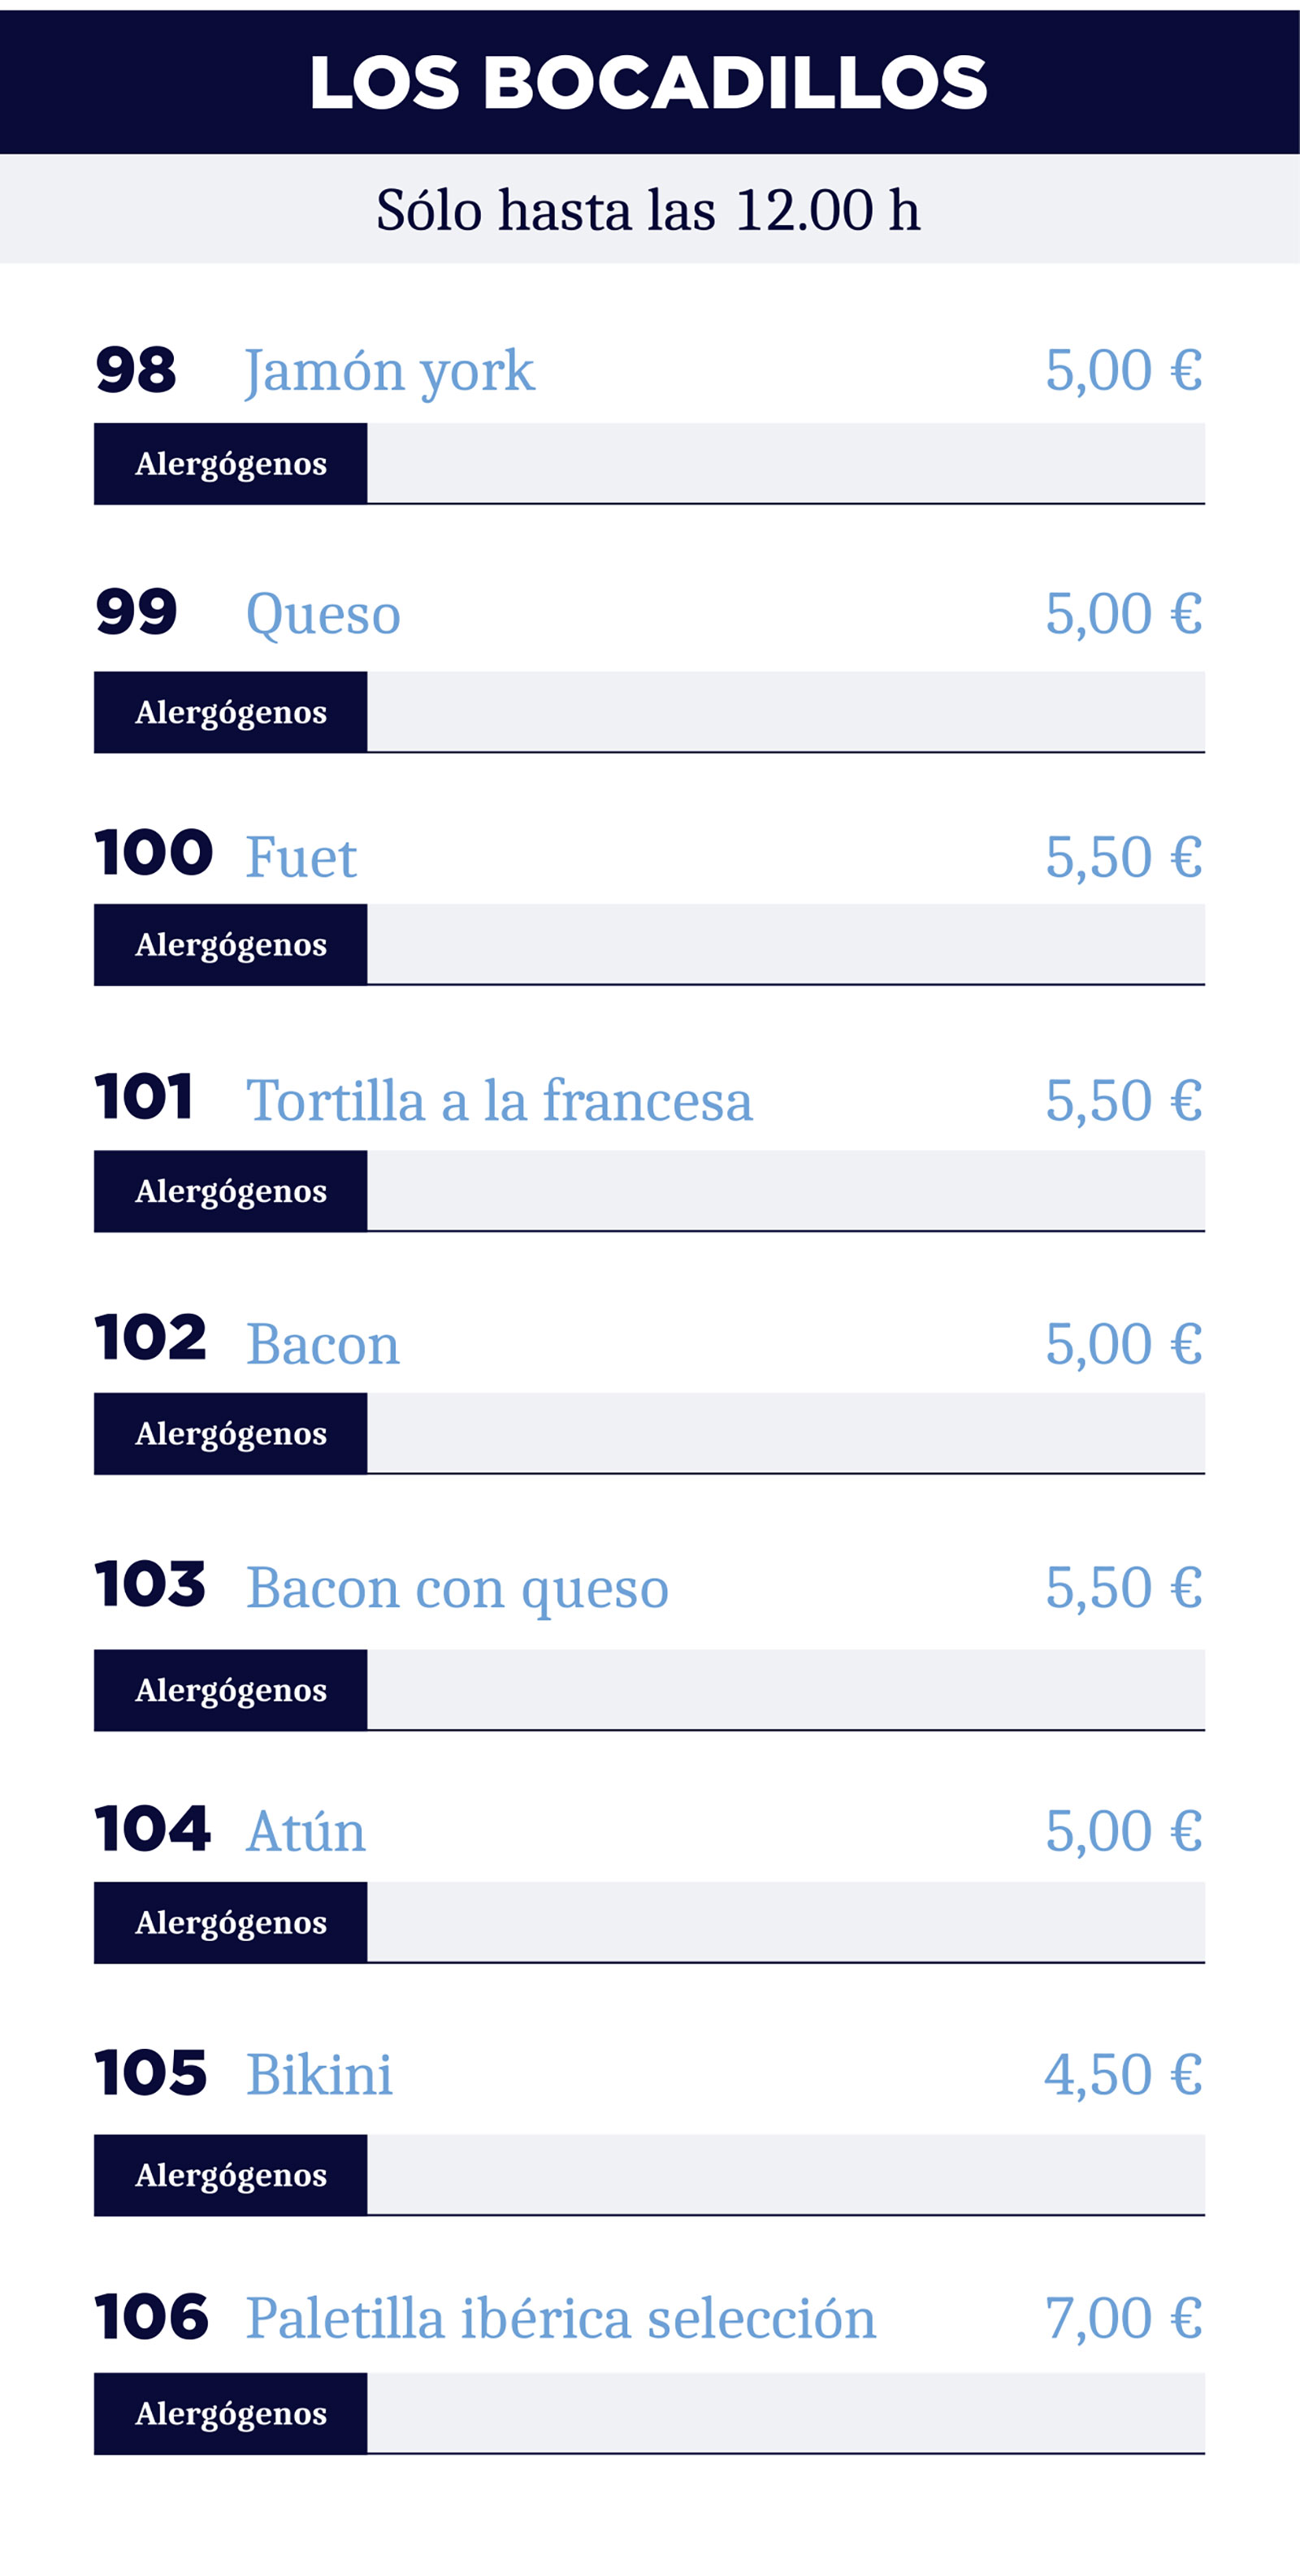Open Alergógenos label under Jamón york

230,464
